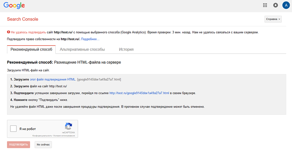This screenshot has height=149, width=292.
Task: Click the bracketed [google9145bbe1a49a27a7.html] filename text
Action: coord(99,79)
